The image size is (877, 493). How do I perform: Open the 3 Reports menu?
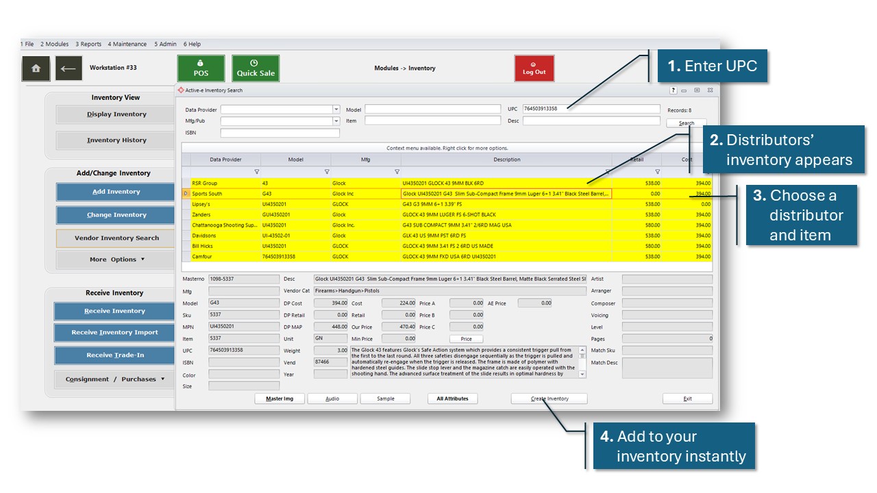point(88,44)
